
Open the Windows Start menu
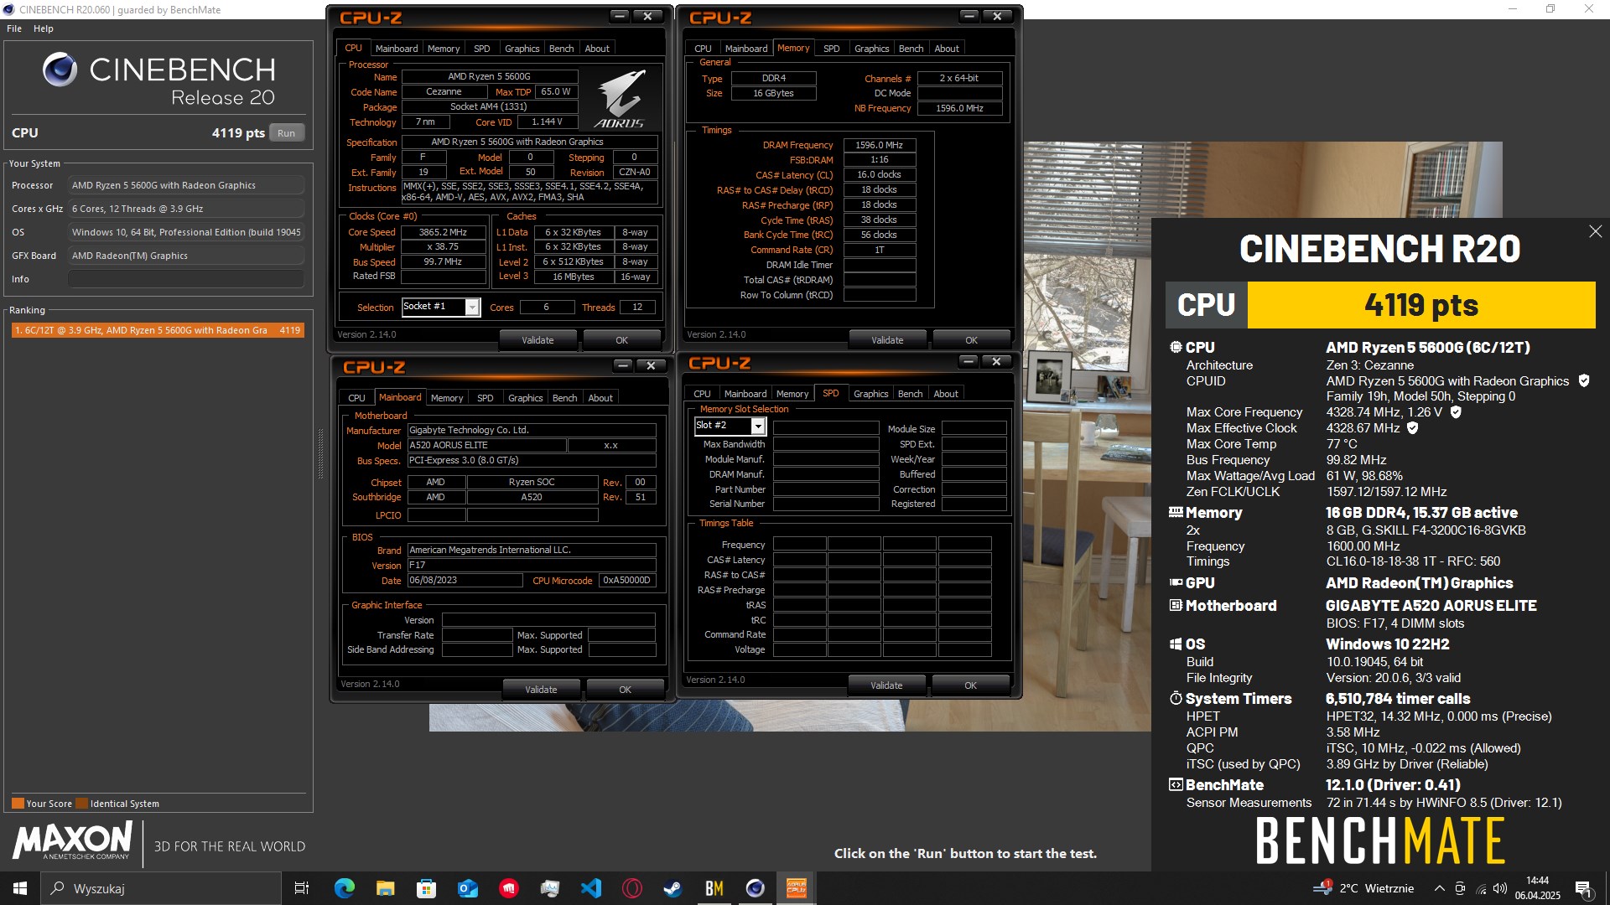(20, 888)
